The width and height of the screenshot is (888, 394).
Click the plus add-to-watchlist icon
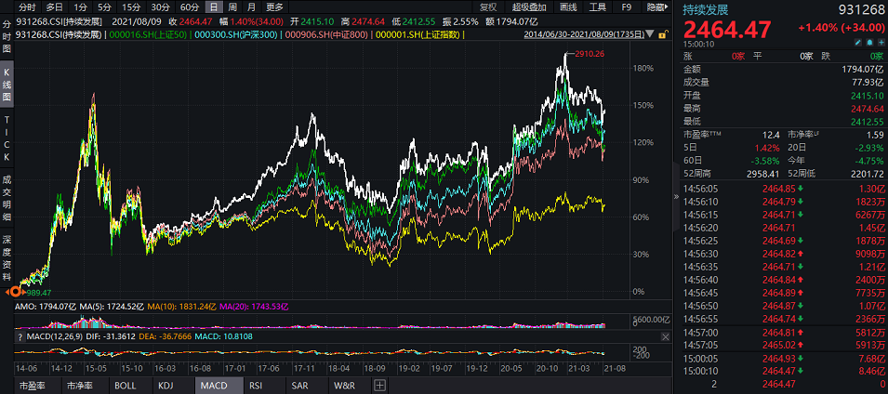(x=881, y=43)
